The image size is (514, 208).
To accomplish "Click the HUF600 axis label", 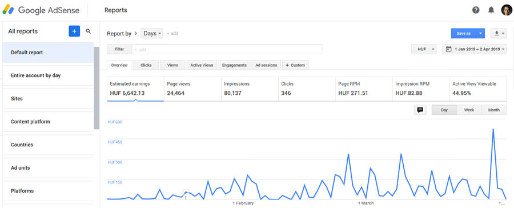I will point(115,122).
